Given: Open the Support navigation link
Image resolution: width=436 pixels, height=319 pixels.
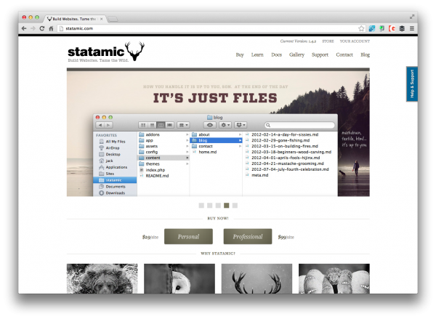Looking at the screenshot, I should pyautogui.click(x=320, y=54).
